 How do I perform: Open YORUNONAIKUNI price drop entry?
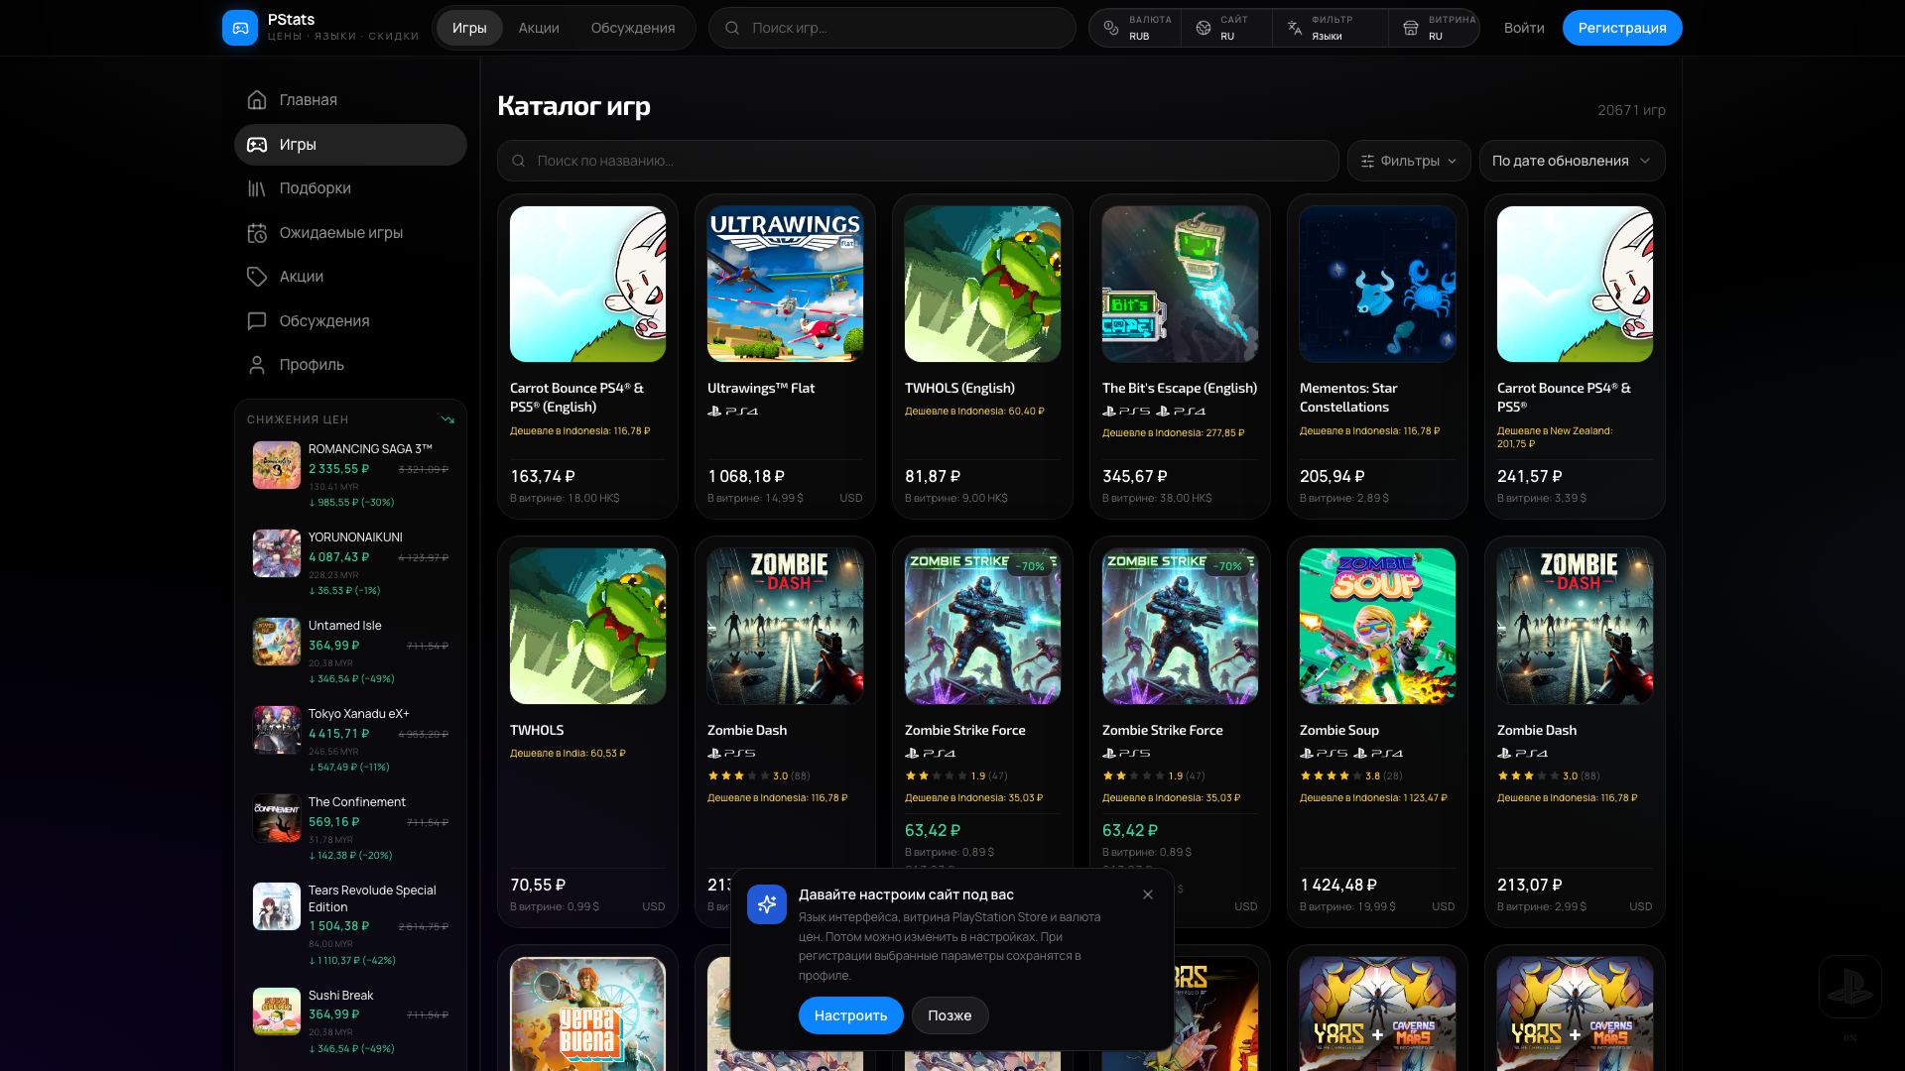[350, 563]
